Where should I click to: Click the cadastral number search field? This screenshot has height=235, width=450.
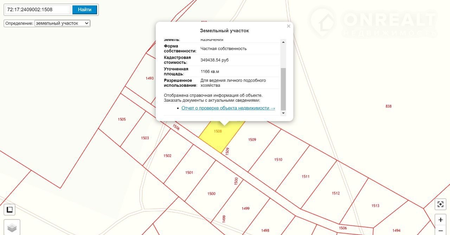click(38, 9)
